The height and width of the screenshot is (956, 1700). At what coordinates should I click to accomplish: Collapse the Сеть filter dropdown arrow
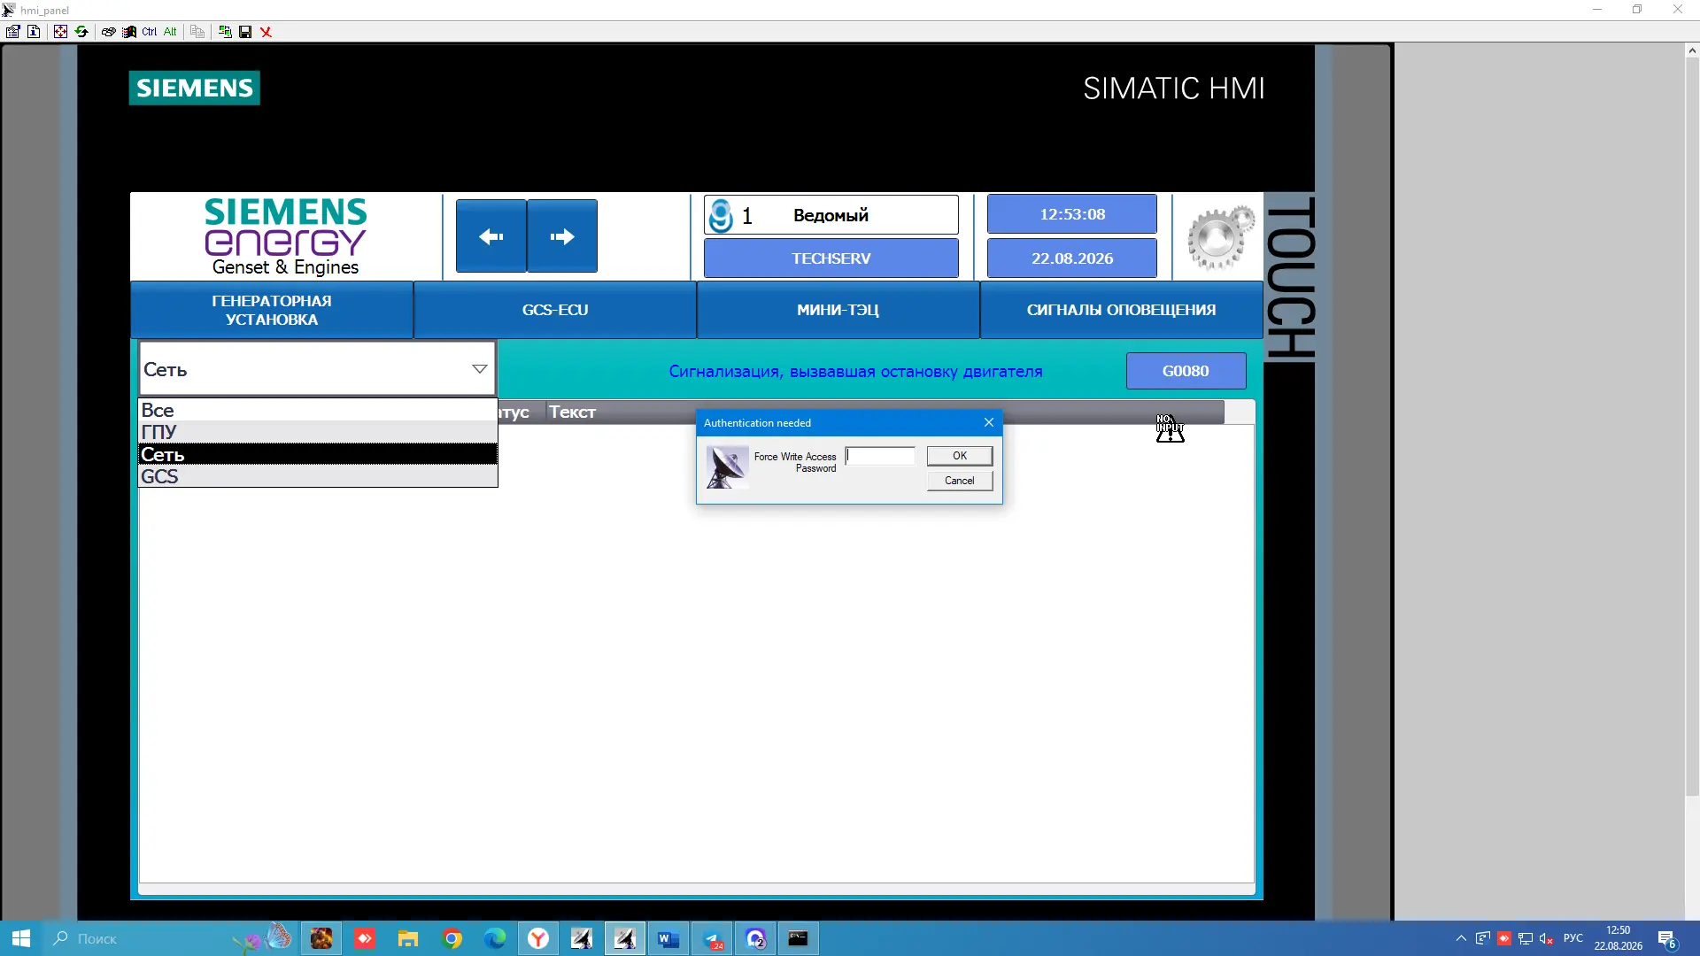coord(480,369)
